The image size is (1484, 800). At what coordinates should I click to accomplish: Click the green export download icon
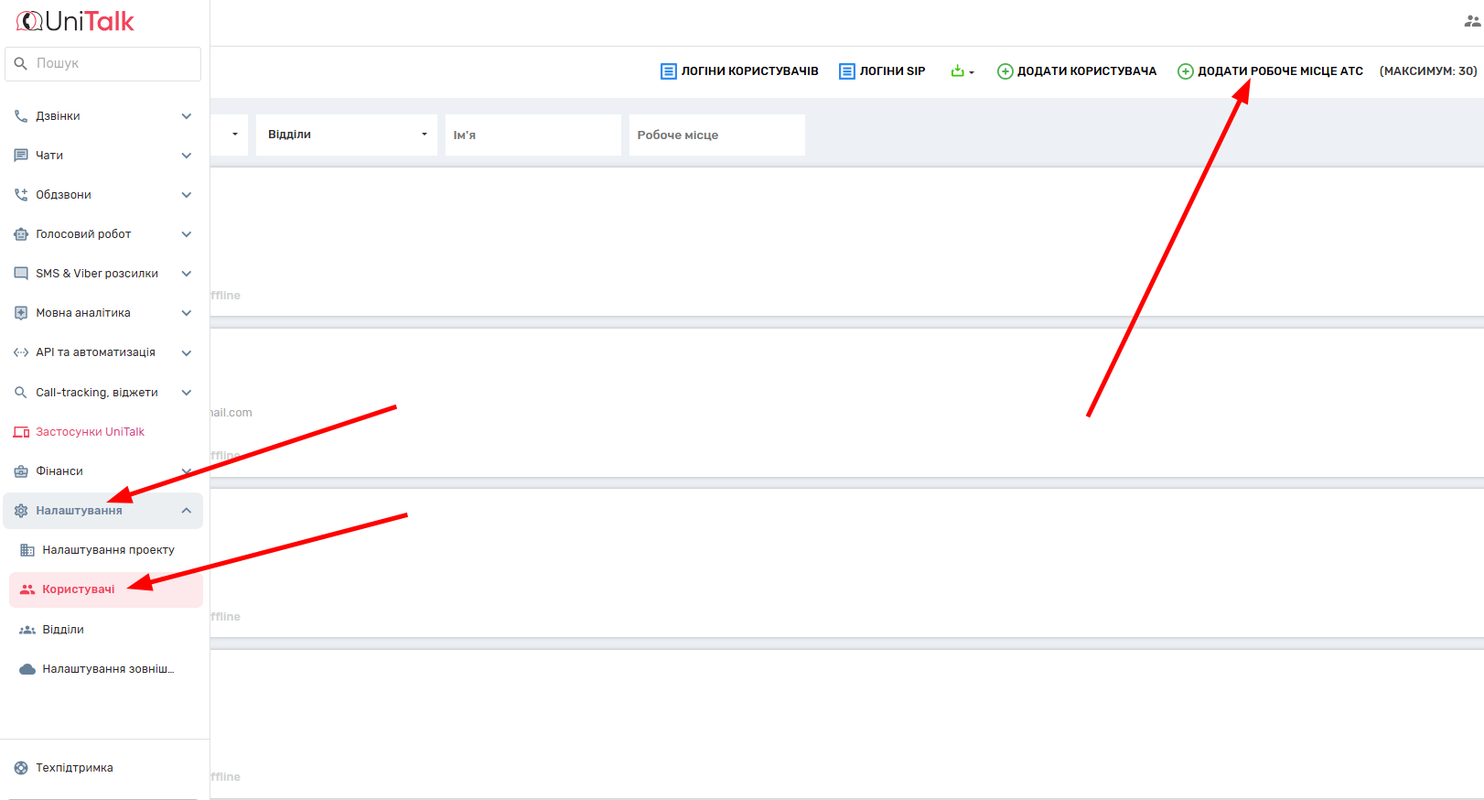pos(958,70)
